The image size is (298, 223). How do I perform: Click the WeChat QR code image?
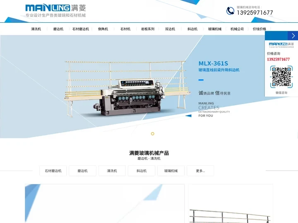(281, 77)
